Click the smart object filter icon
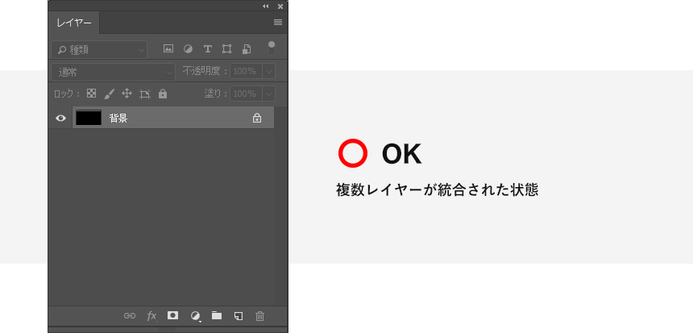The height and width of the screenshot is (333, 693). 247,48
